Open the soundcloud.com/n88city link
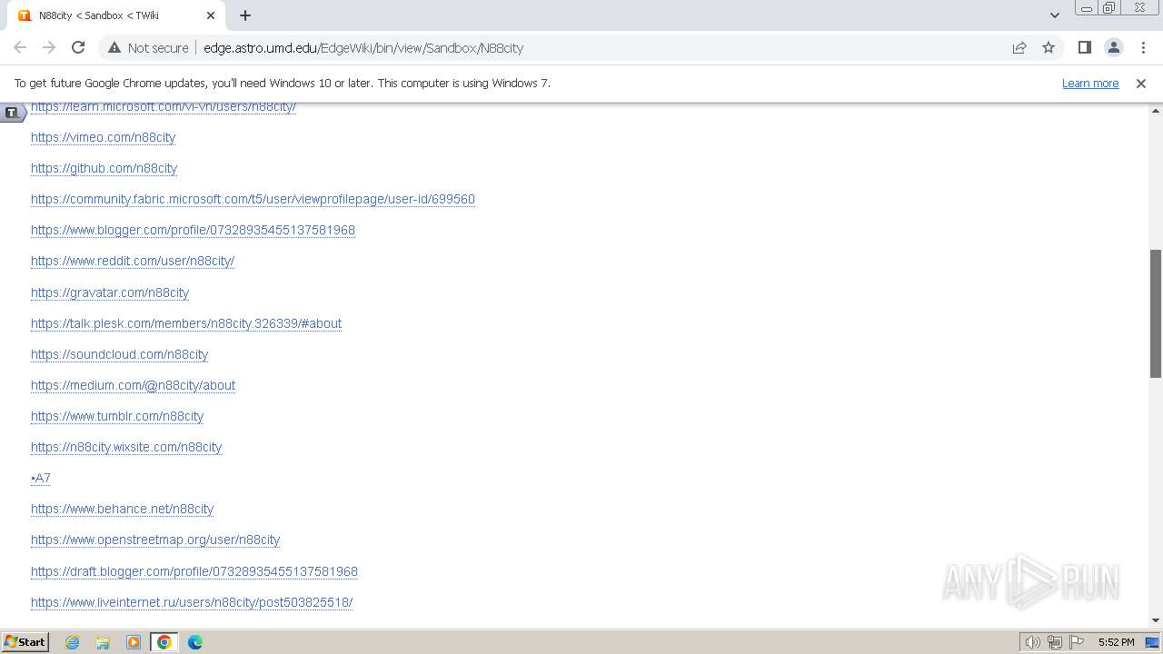The image size is (1163, 654). pyautogui.click(x=119, y=354)
